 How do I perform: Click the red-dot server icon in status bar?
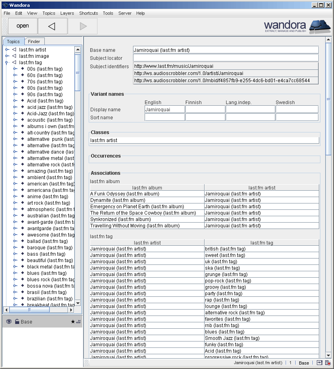[x=328, y=363]
